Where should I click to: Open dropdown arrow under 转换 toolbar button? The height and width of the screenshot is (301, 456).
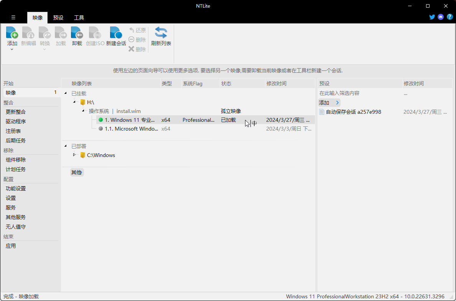(44, 49)
